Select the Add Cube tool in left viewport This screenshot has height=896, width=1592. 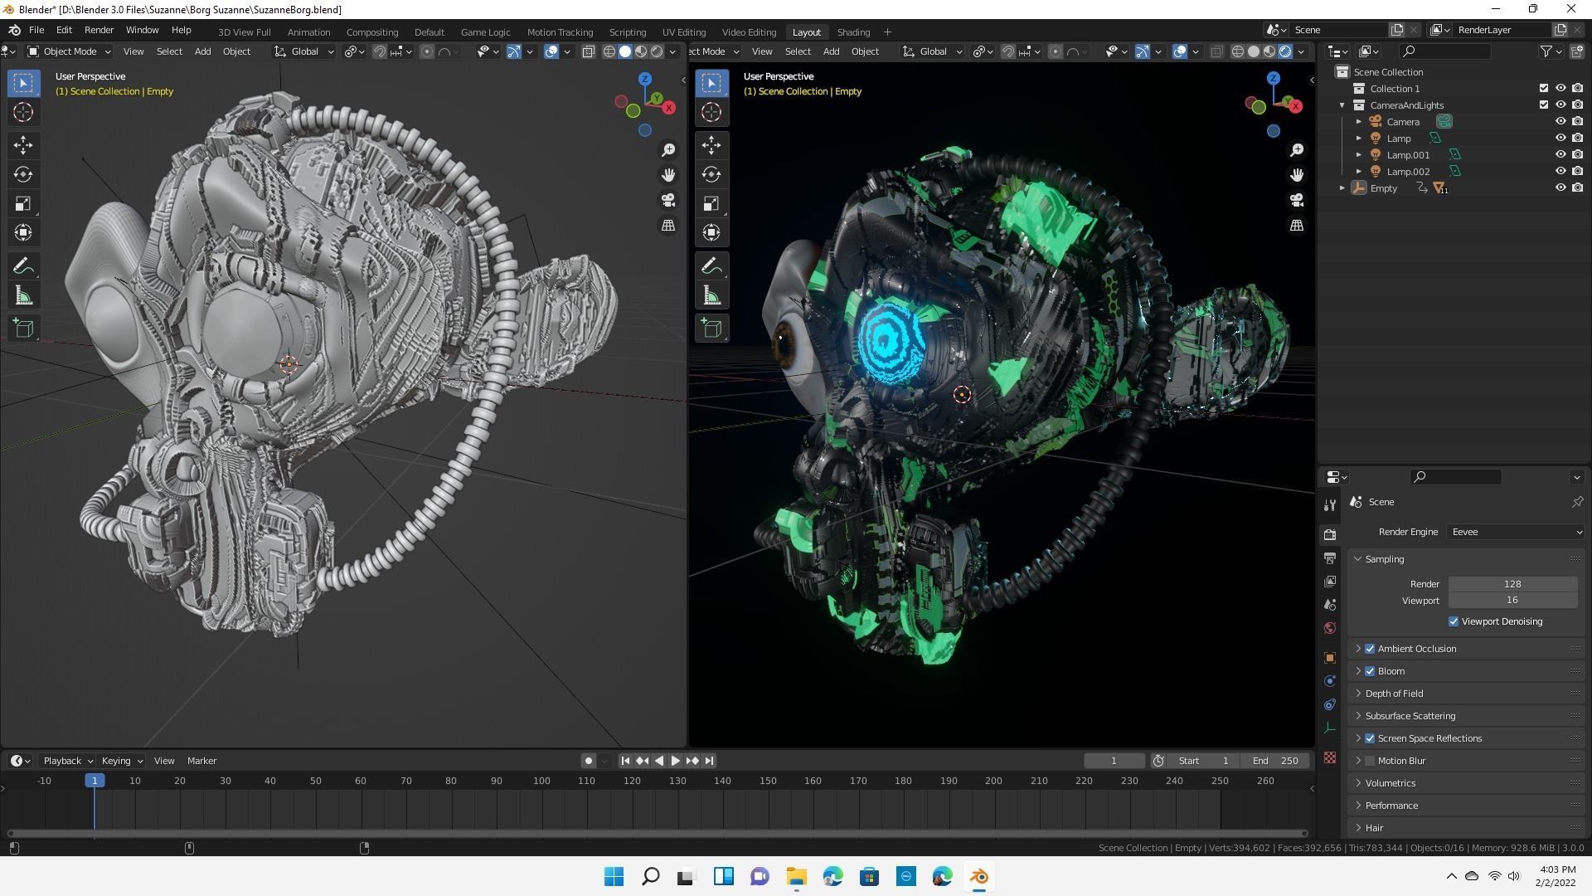23,329
